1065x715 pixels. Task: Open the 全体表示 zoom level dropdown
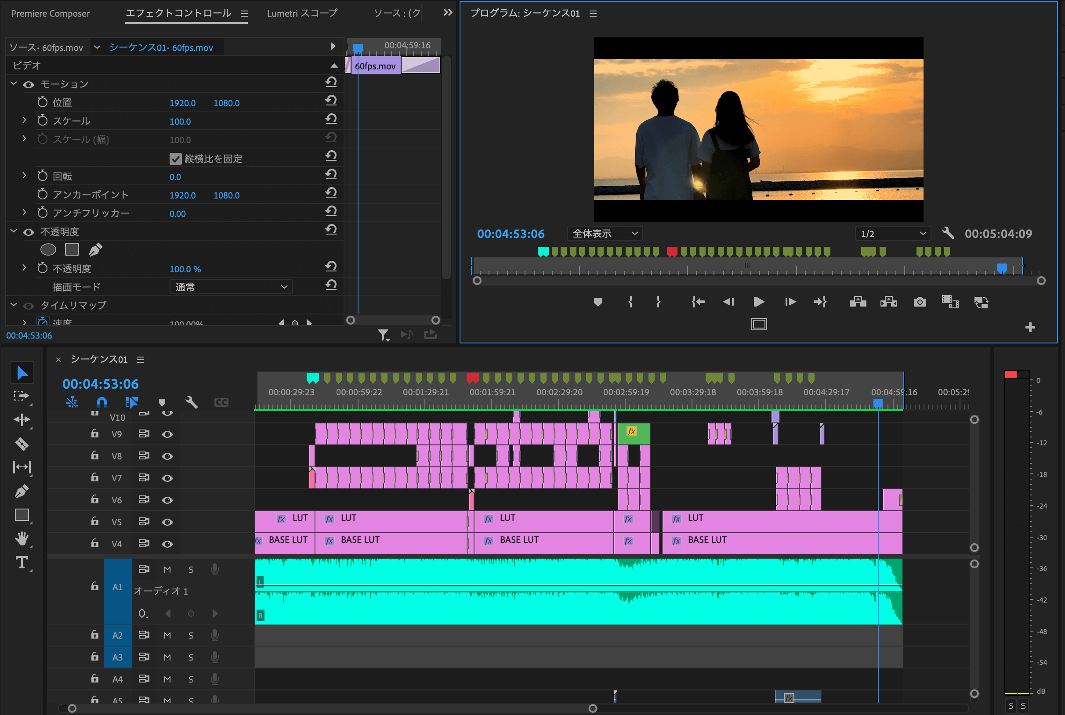(605, 234)
